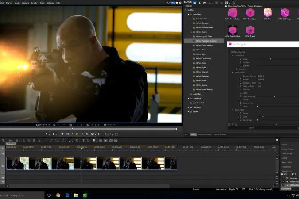Click the EDIUS icon on the taskbar

(85, 195)
